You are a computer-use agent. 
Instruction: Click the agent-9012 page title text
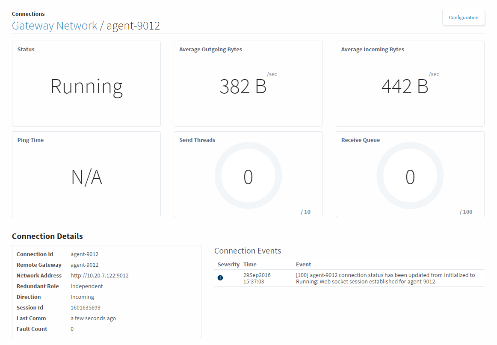coord(133,26)
